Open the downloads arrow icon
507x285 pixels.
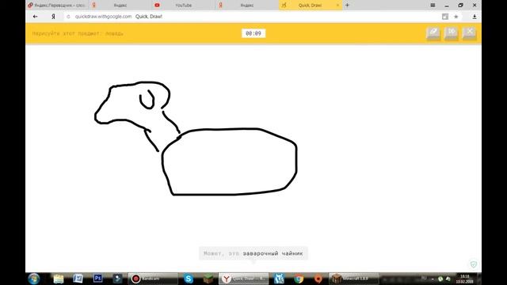point(475,17)
